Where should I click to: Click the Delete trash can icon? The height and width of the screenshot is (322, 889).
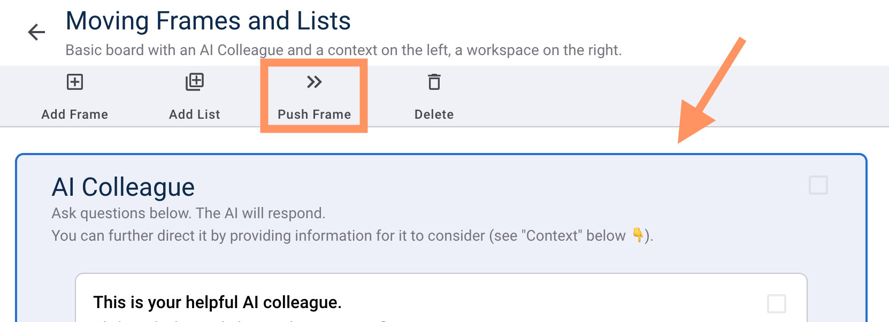[434, 82]
